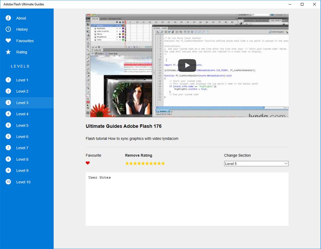The image size is (321, 249).
Task: Click the Level 10 number badge
Action: (x=8, y=182)
